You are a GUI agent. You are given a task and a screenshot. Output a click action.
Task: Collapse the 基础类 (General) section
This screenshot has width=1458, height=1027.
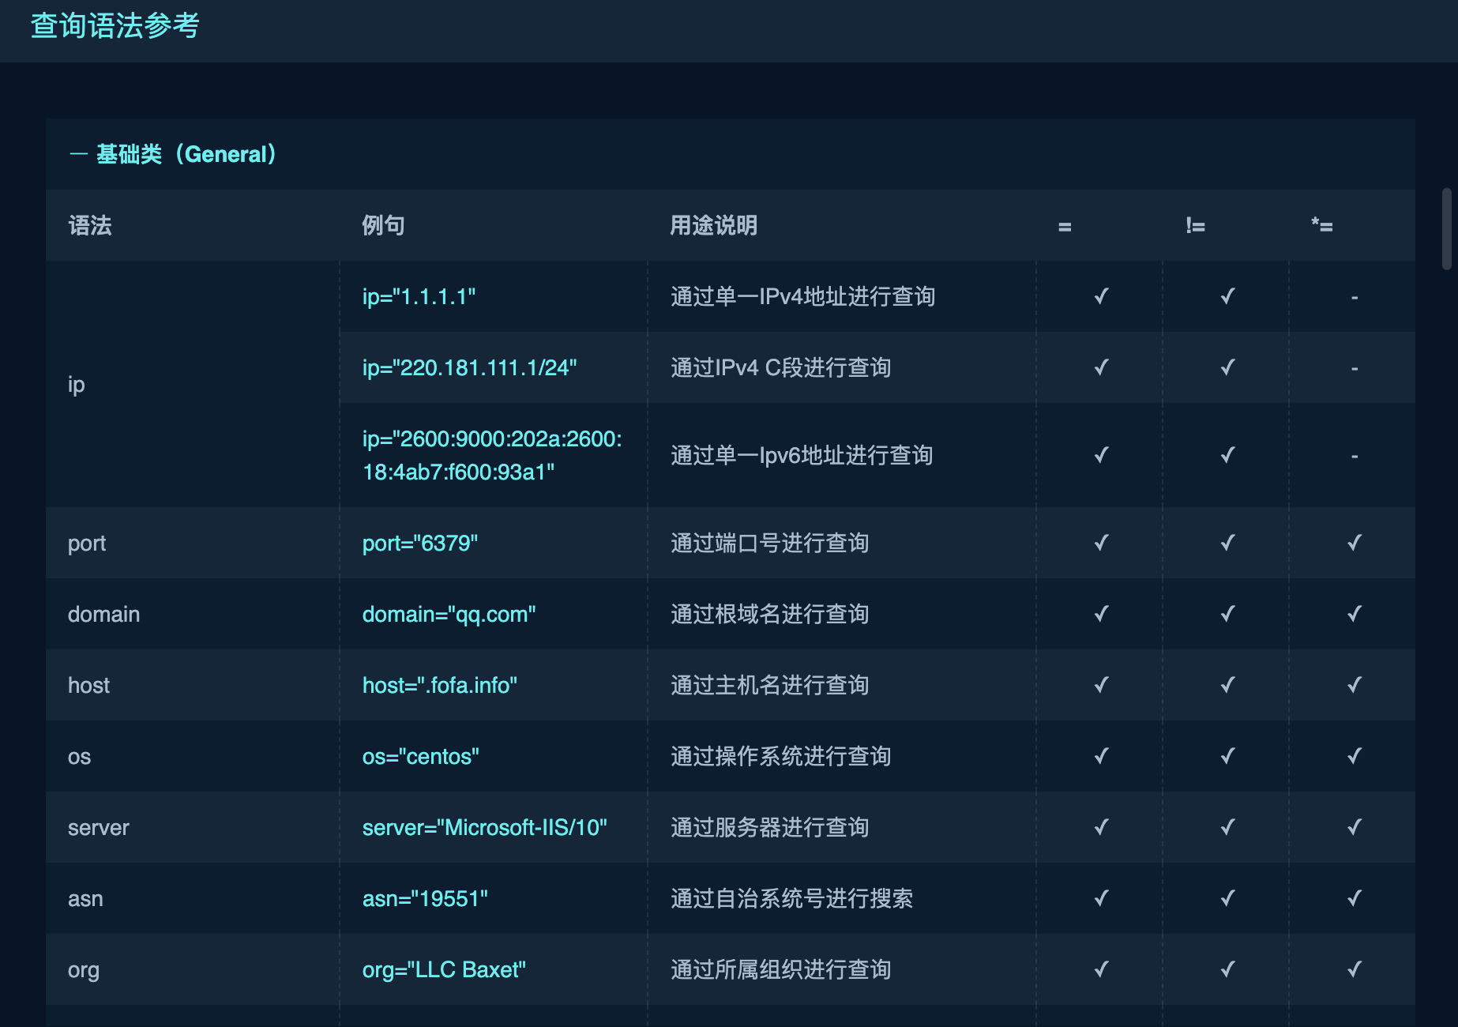[77, 154]
